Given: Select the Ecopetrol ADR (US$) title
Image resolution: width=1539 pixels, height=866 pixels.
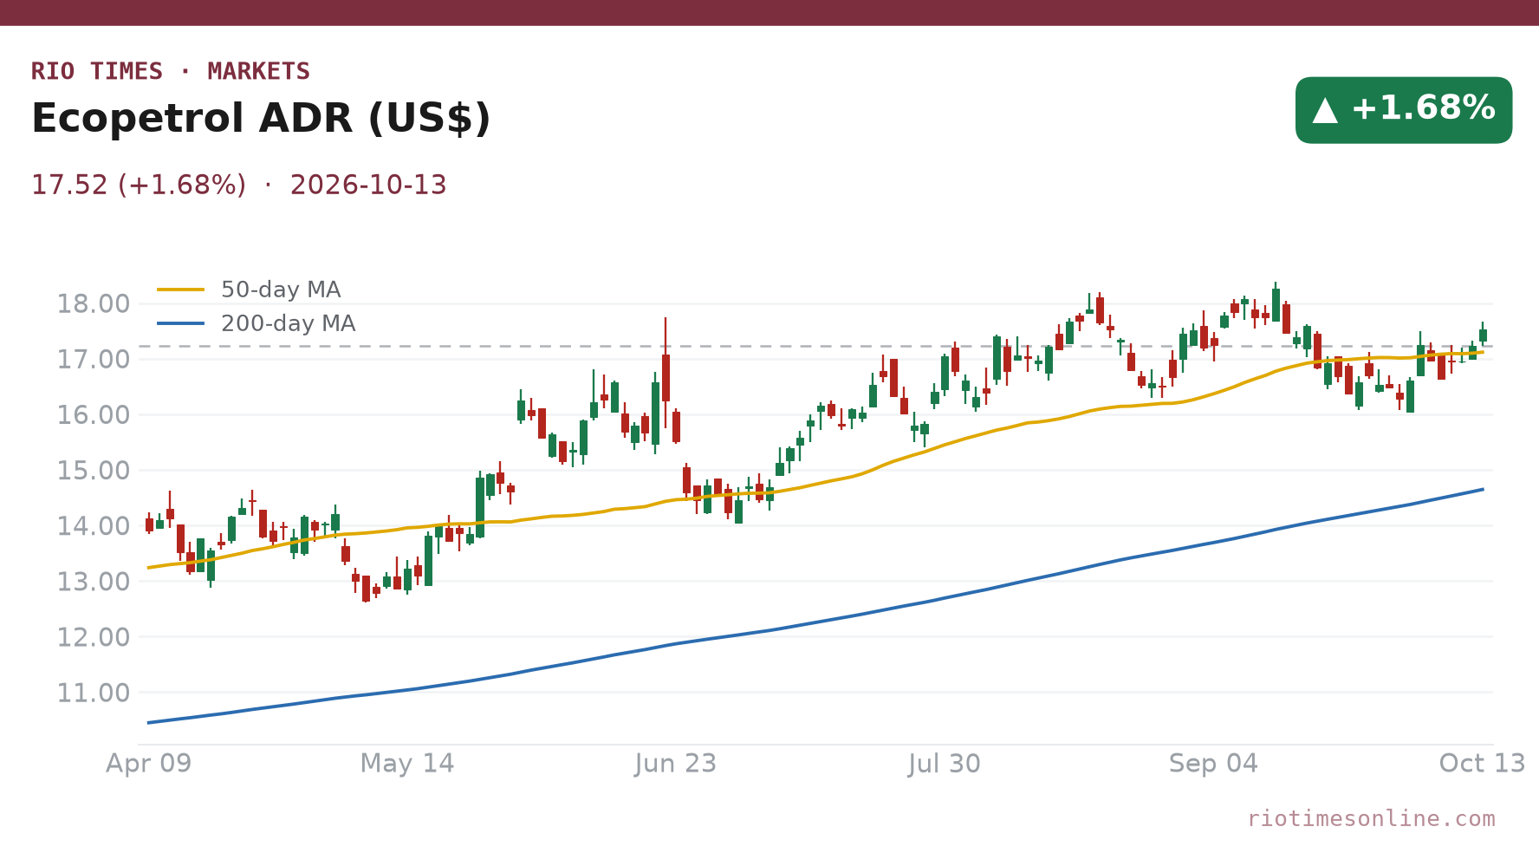Looking at the screenshot, I should point(261,119).
